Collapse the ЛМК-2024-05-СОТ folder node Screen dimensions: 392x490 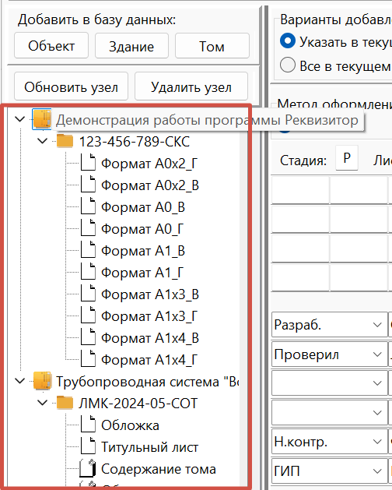pyautogui.click(x=43, y=403)
